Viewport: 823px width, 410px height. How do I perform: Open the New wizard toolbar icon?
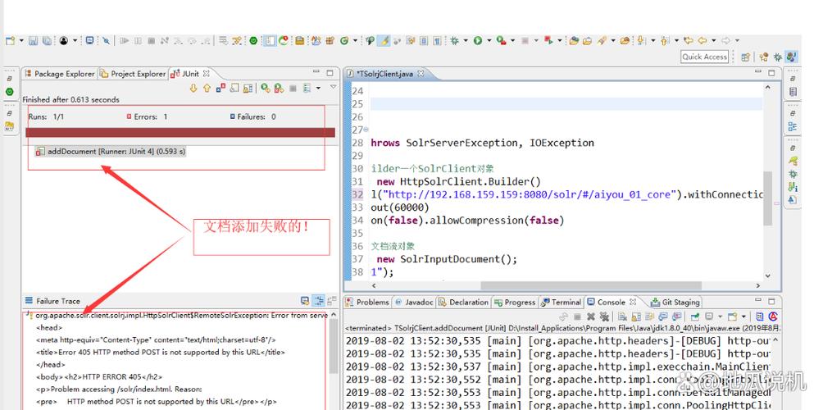[x=10, y=40]
